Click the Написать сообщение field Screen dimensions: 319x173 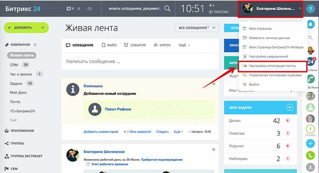140,61
